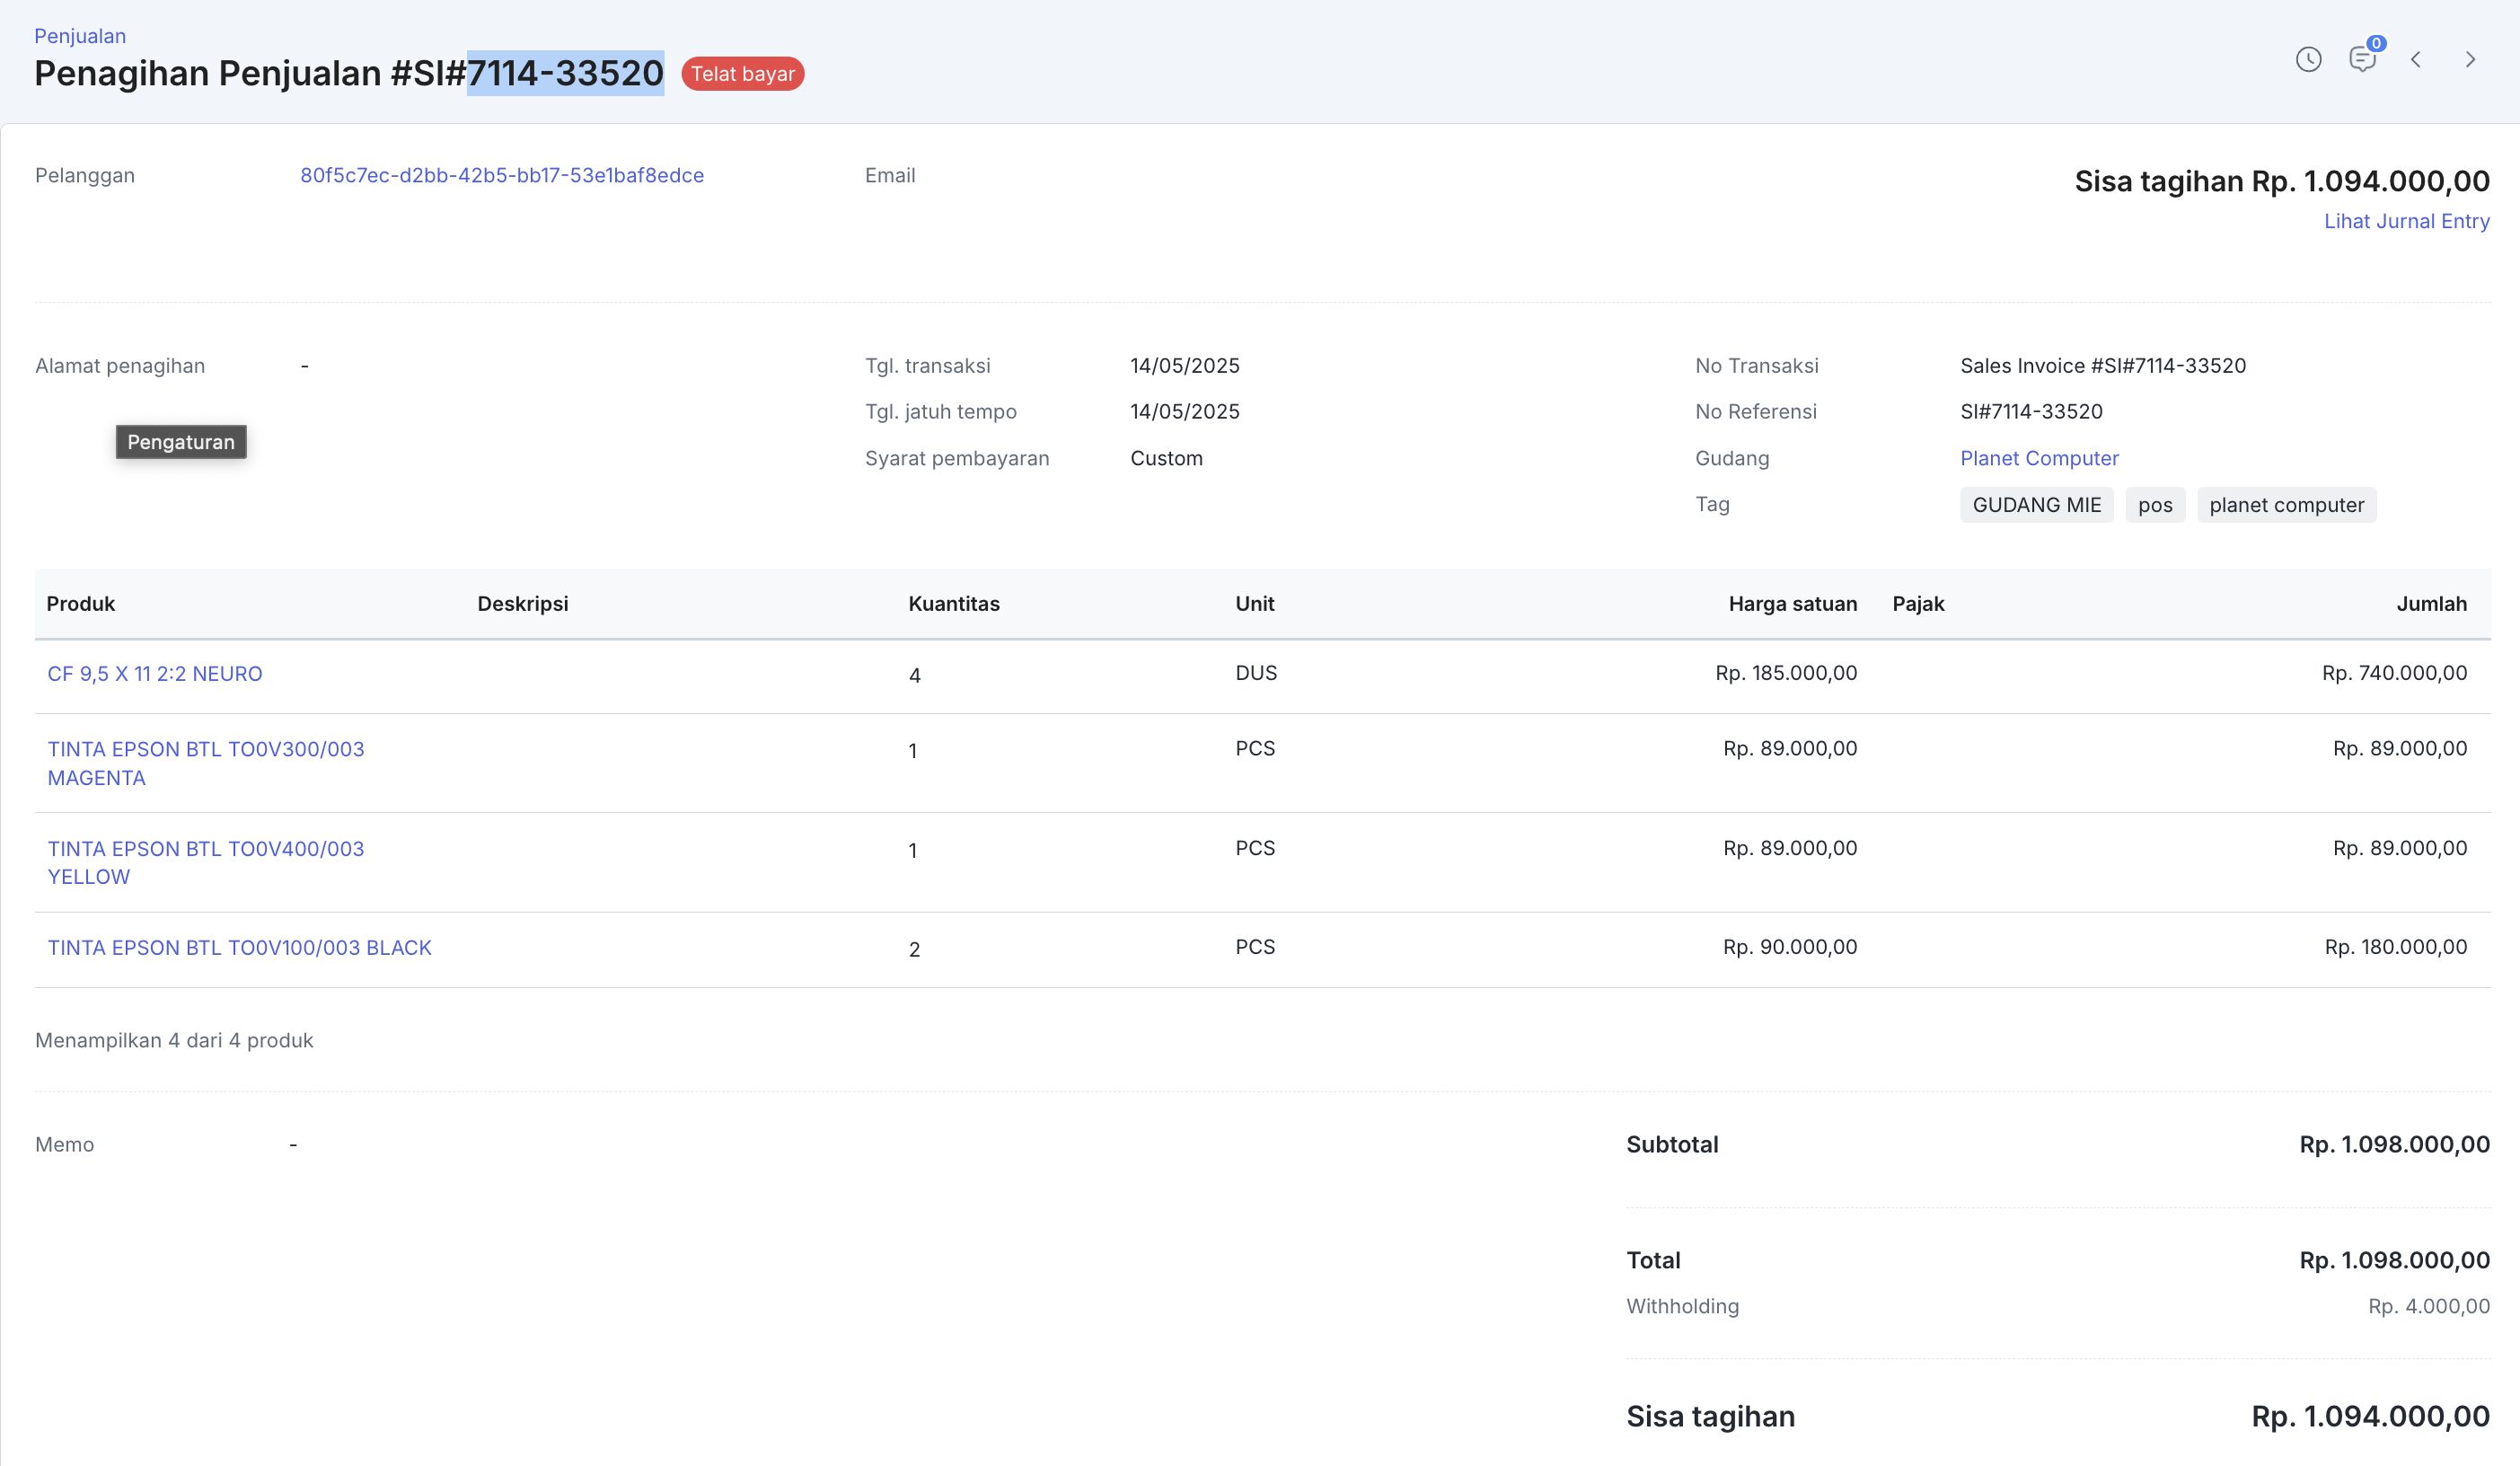Click the Telat bayar status badge

tap(742, 74)
